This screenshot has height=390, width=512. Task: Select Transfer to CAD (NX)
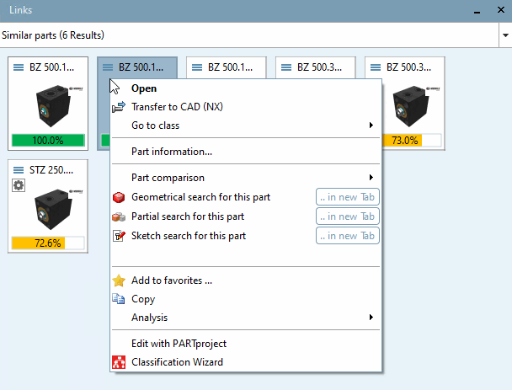[x=246, y=107]
